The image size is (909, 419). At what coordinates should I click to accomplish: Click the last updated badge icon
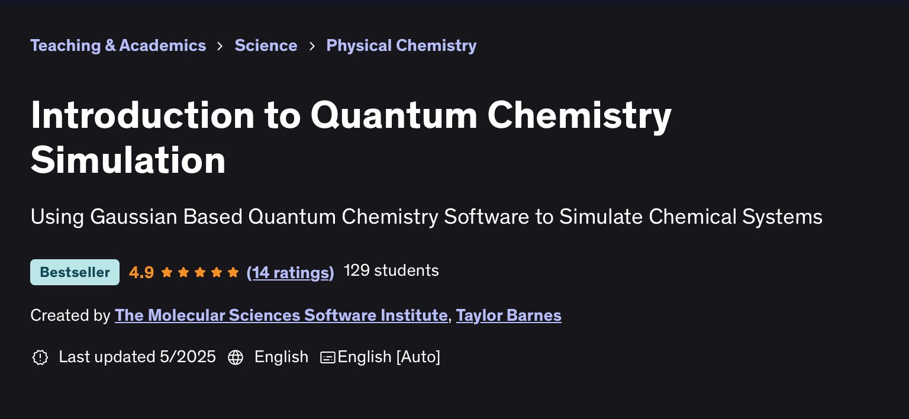click(40, 357)
